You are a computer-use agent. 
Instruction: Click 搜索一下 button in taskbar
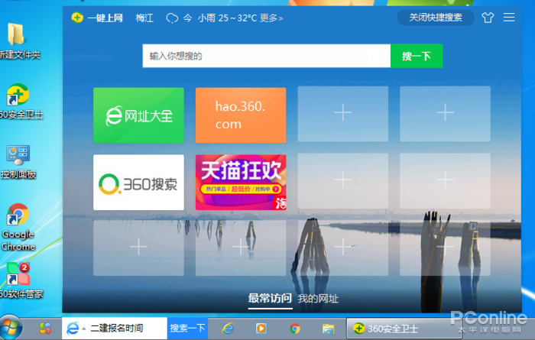pos(187,329)
